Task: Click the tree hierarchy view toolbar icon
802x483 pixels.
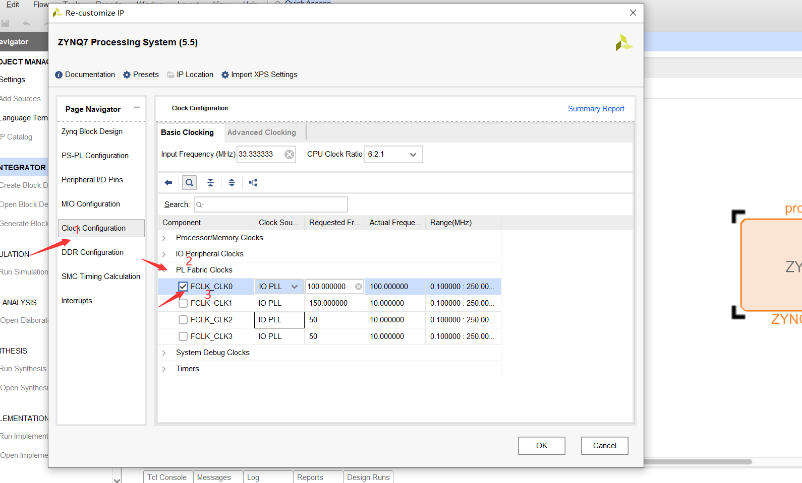Action: click(253, 182)
